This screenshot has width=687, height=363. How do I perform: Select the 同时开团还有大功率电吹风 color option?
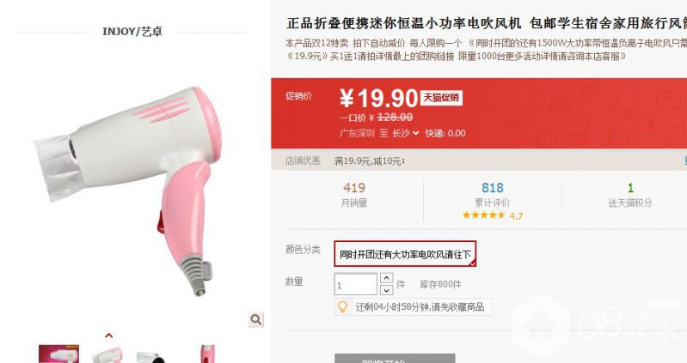click(405, 254)
